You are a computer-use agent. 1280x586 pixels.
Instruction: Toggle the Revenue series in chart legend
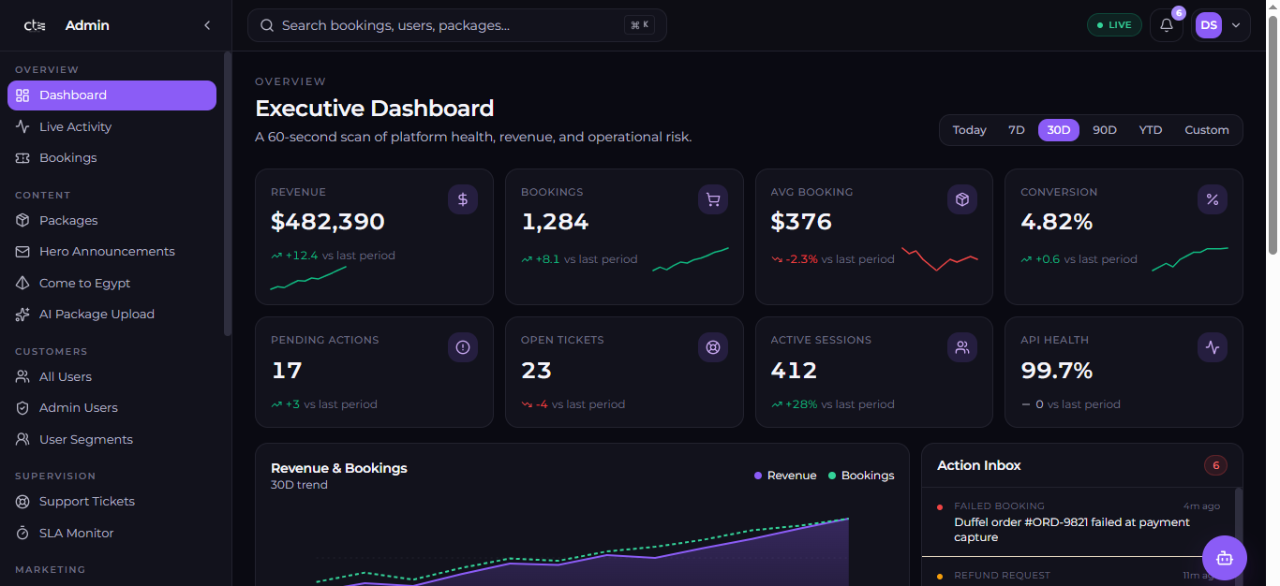[785, 476]
